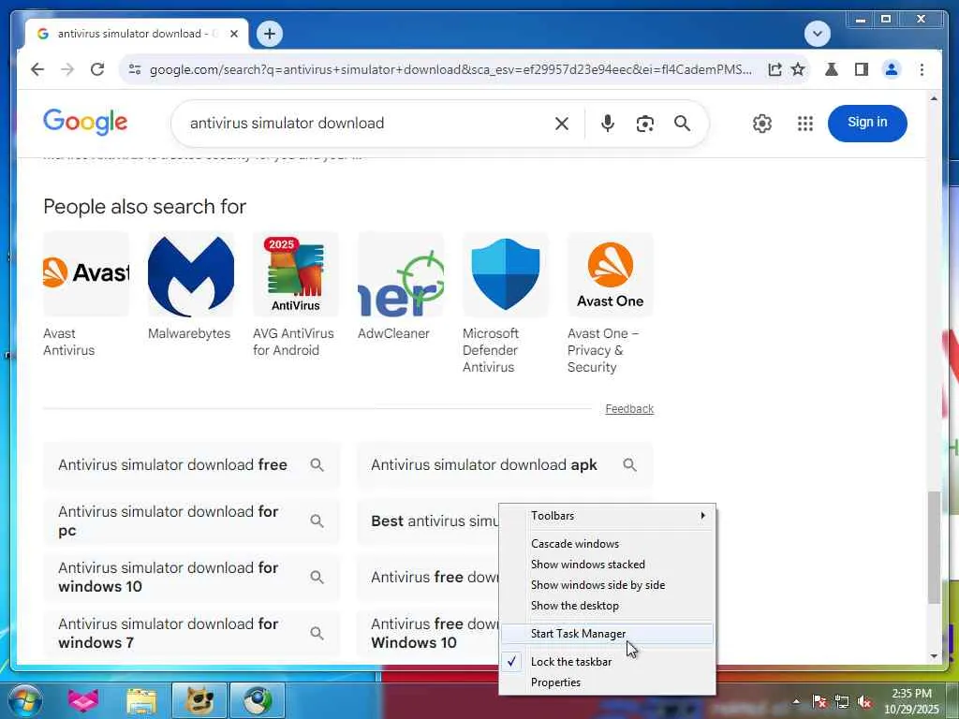Open AdwCleaner suggestion card

[401, 286]
